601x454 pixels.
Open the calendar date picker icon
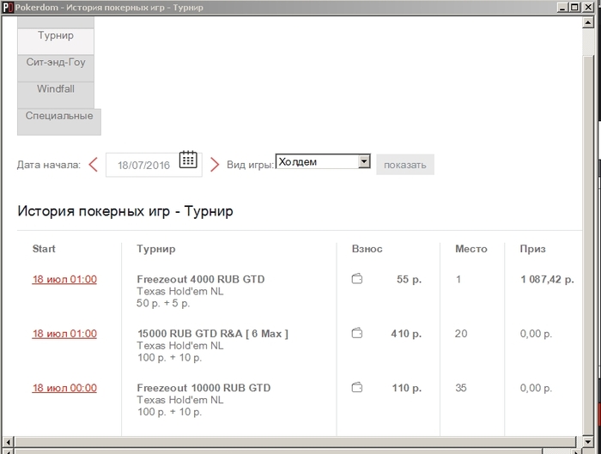(x=188, y=160)
